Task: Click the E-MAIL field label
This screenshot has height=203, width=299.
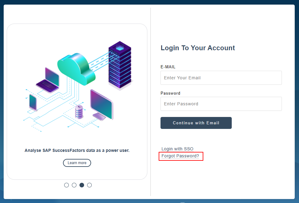Action: click(168, 67)
